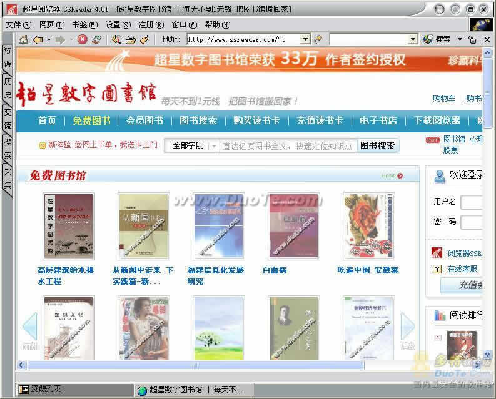Open the 白血病 book cover thumbnail

[x=294, y=226]
